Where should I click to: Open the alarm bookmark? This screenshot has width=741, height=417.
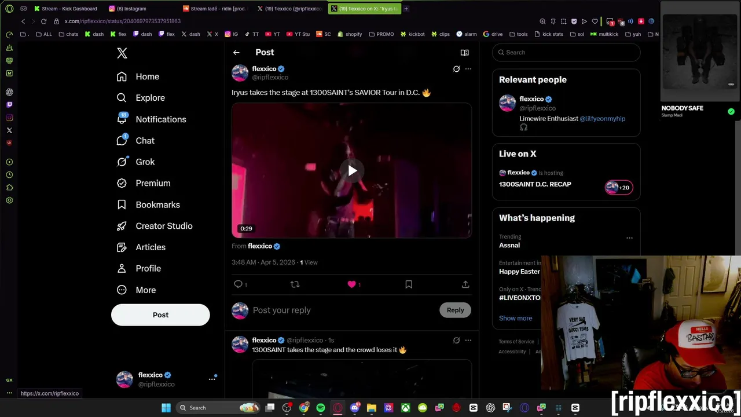point(466,34)
